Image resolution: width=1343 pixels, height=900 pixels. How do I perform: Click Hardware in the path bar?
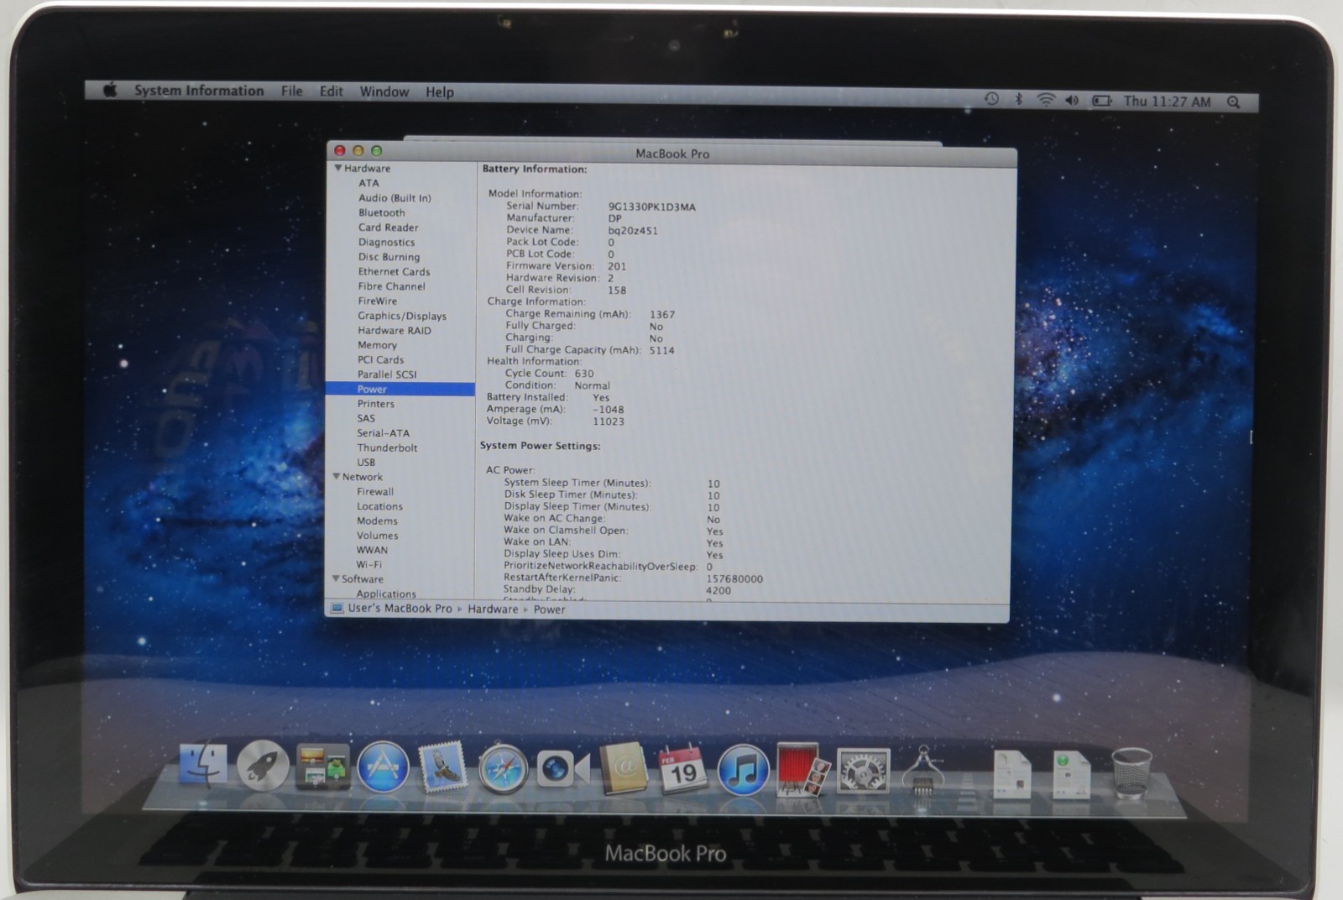pos(493,609)
